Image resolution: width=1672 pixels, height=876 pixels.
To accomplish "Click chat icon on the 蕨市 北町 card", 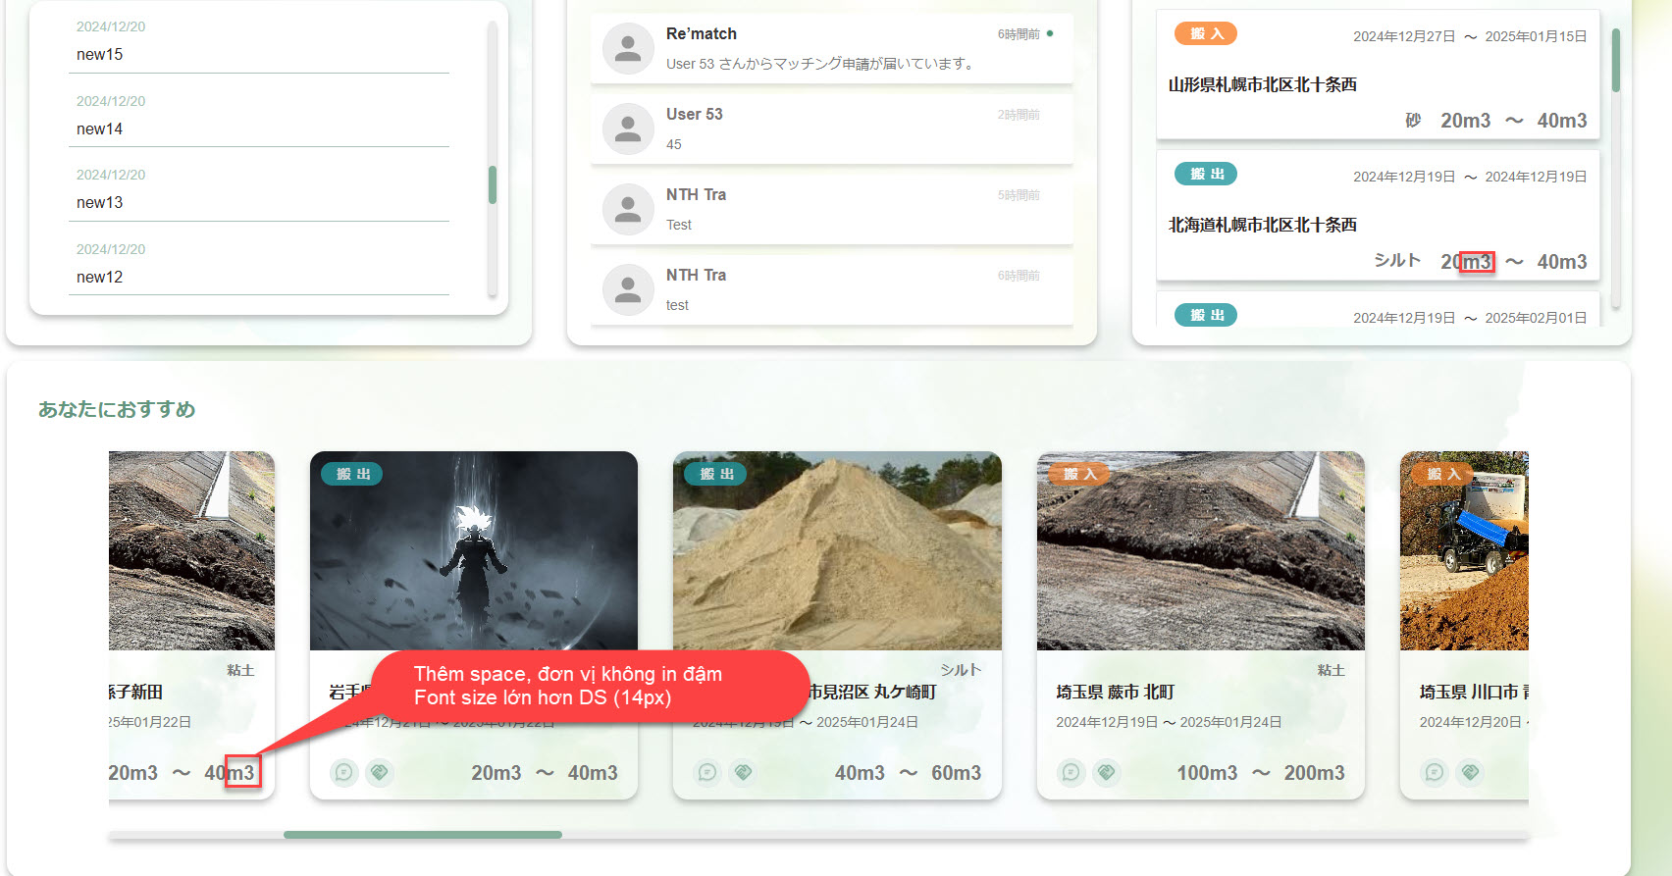I will tap(1071, 772).
